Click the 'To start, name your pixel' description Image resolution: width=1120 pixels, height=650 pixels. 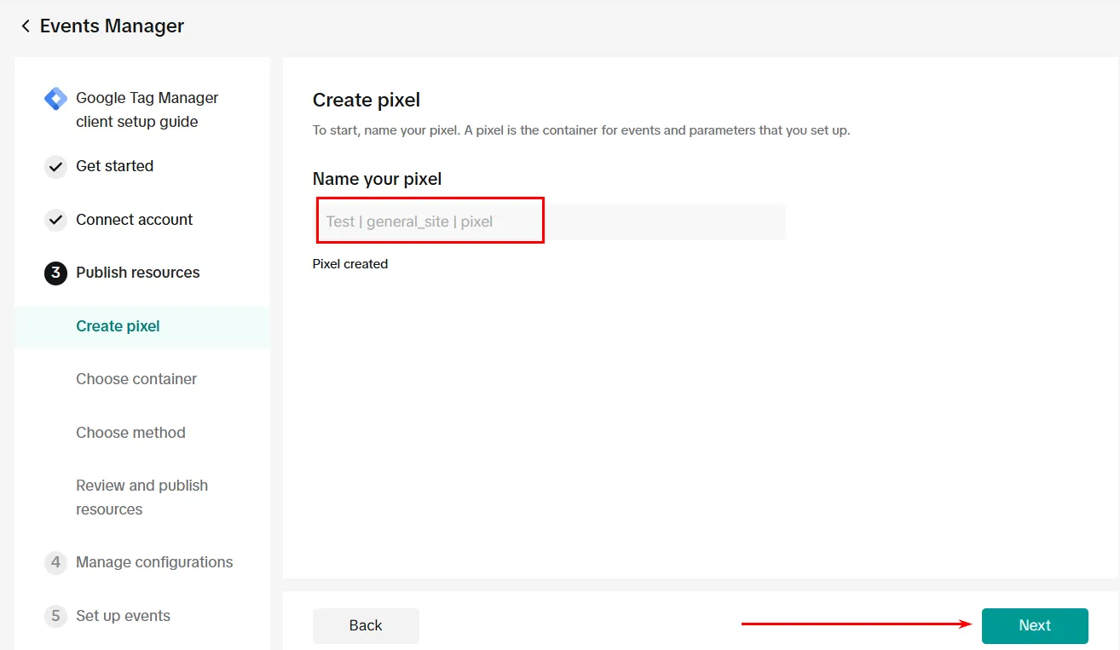(x=581, y=130)
